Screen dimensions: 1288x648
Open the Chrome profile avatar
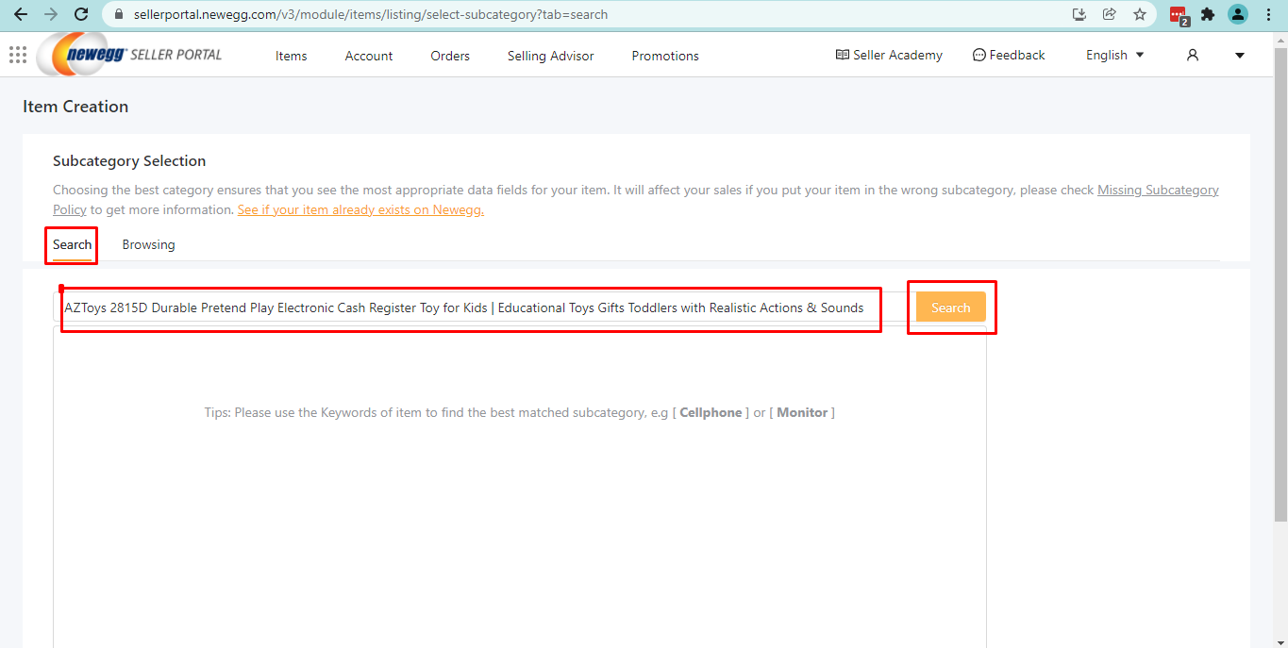(x=1238, y=14)
